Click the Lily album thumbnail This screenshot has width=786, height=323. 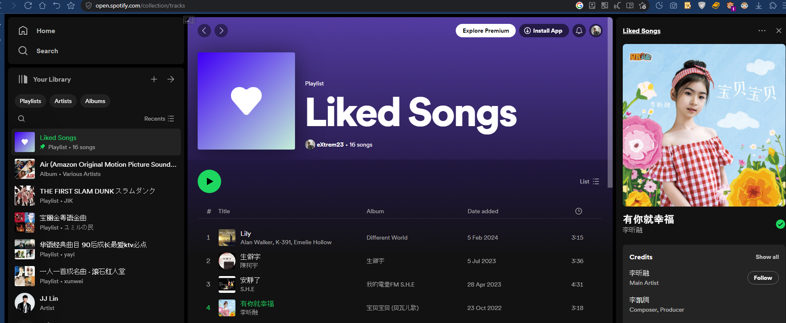[x=227, y=238]
